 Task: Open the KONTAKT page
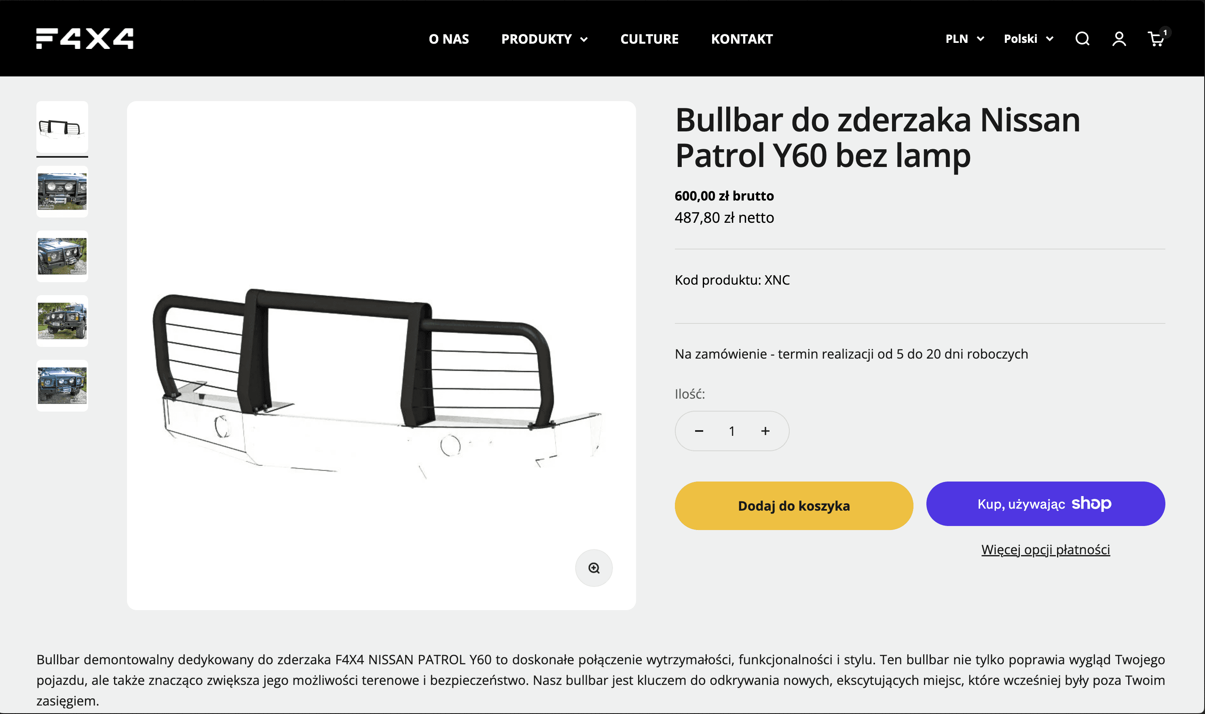(x=742, y=39)
